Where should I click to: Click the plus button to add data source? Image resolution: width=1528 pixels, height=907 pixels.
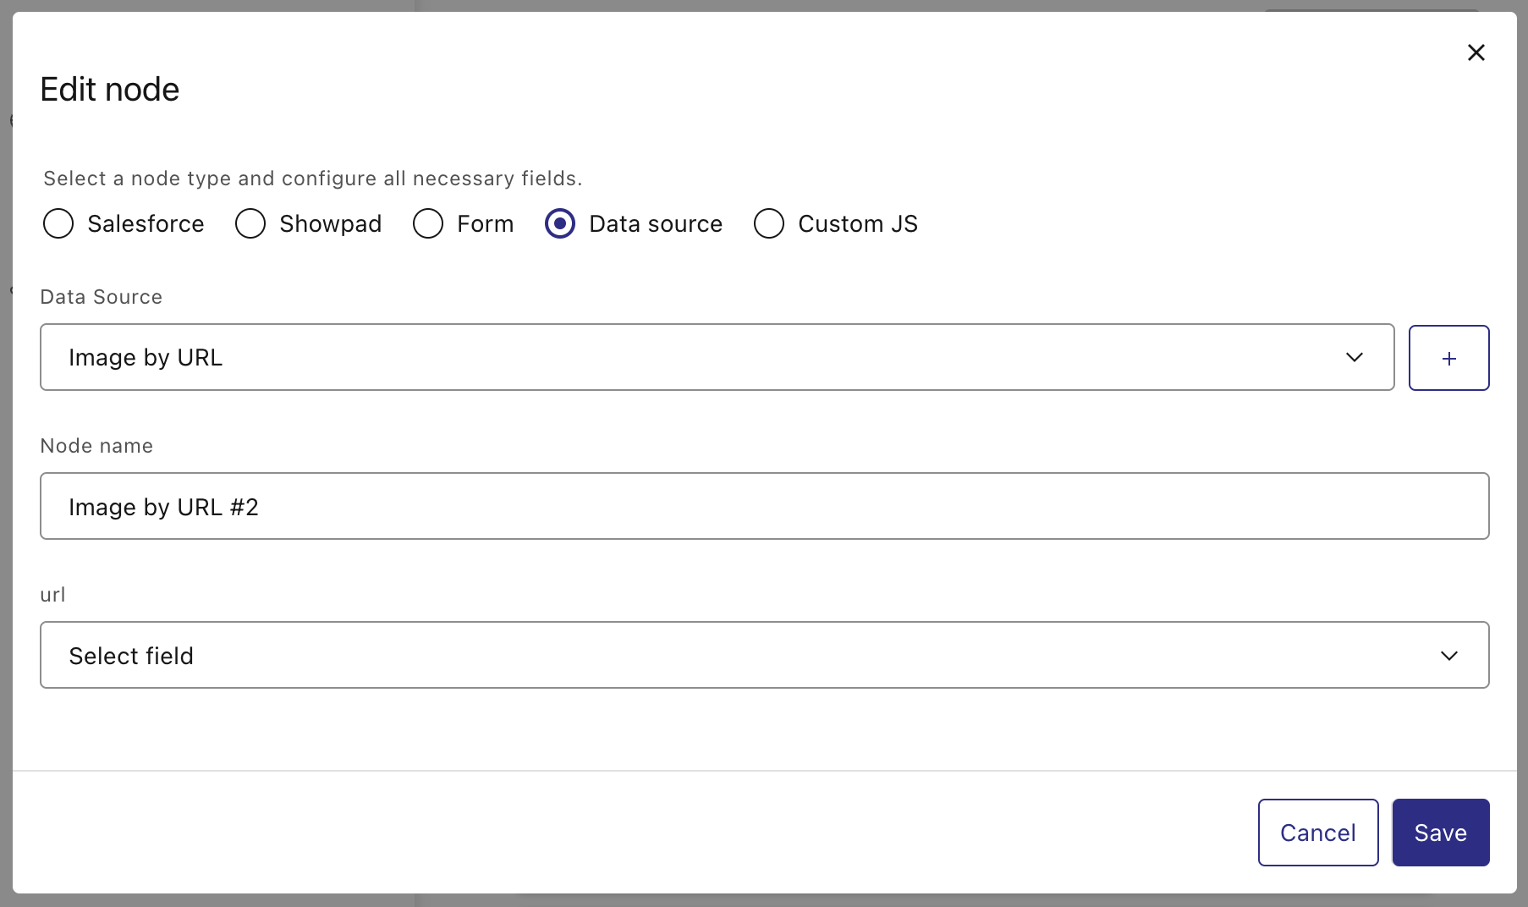(x=1448, y=358)
